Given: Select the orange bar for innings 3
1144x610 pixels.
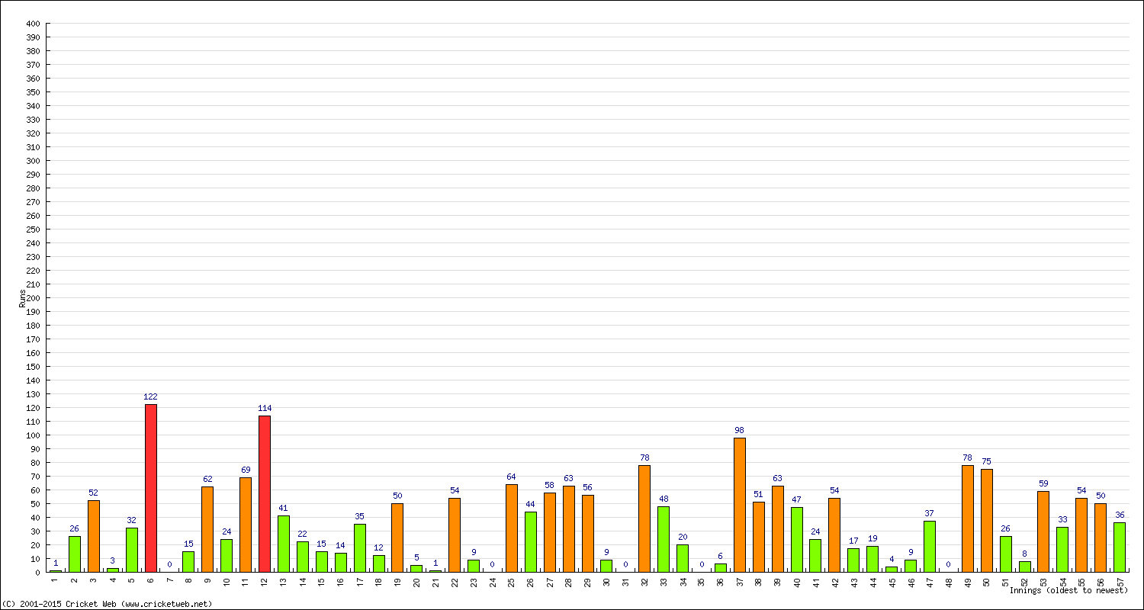Looking at the screenshot, I should (x=94, y=536).
